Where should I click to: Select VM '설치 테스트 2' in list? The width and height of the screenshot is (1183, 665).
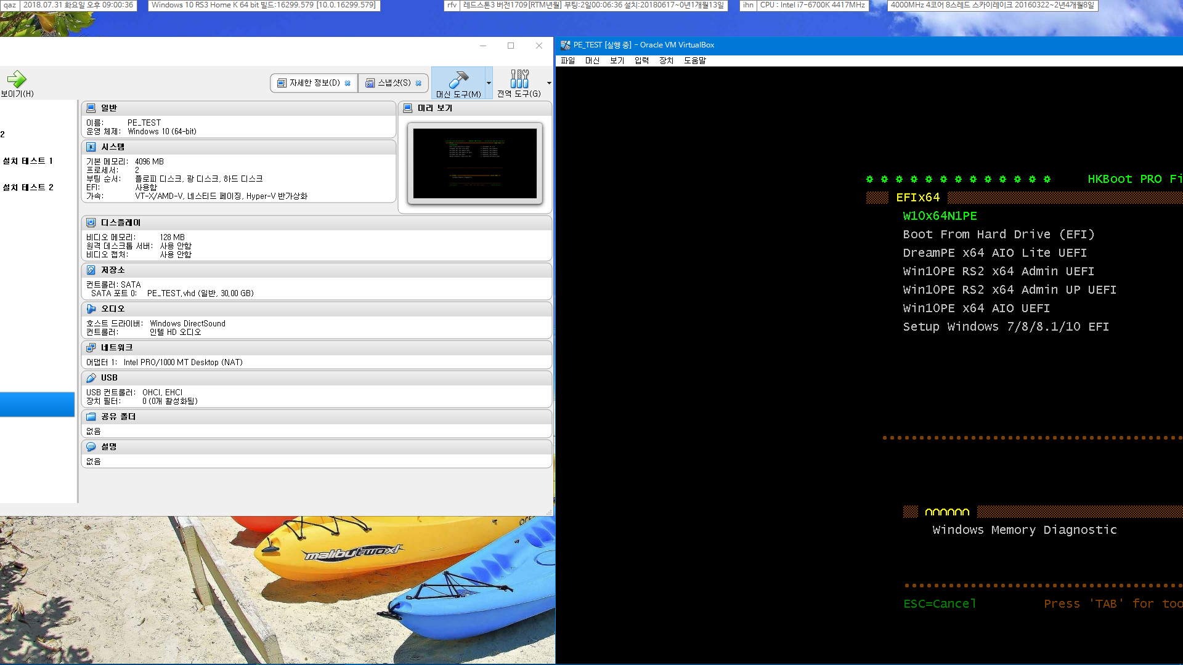[x=28, y=187]
